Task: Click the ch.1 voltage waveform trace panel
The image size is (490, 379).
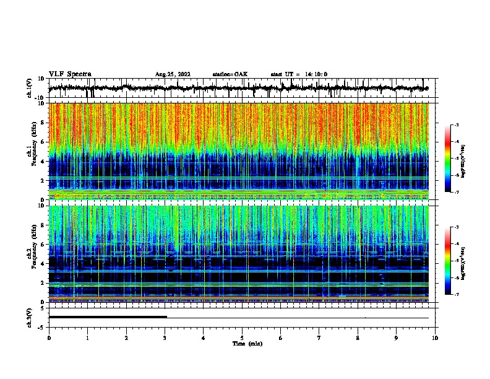Action: (x=242, y=88)
